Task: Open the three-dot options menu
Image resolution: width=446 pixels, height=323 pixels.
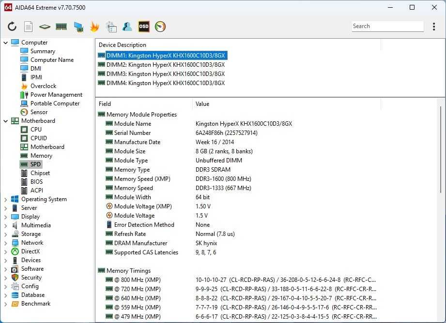Action: [x=434, y=27]
